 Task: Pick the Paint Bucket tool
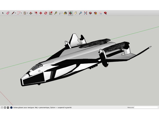coord(65,13)
